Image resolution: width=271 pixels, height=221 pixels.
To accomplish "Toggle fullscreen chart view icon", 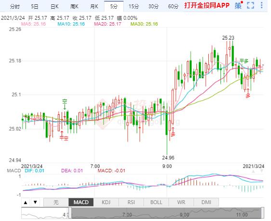I will 250,5.
